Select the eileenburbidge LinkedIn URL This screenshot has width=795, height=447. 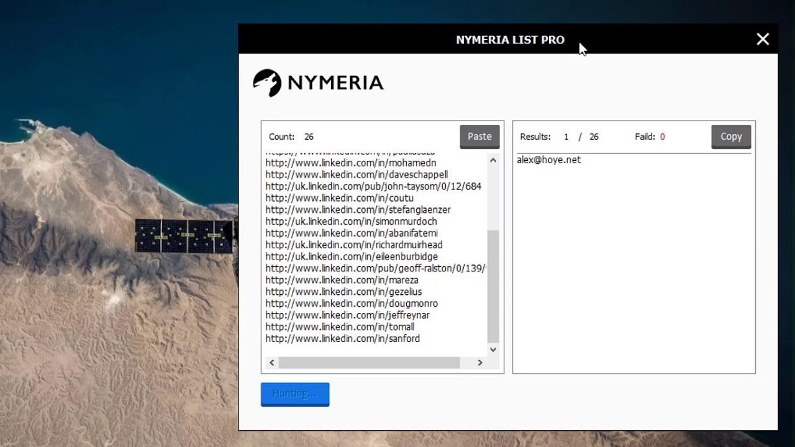pos(352,257)
